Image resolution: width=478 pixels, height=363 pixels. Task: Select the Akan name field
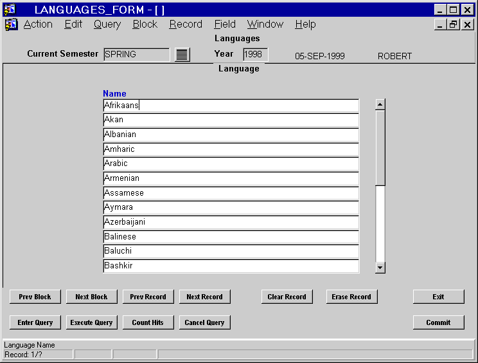(x=231, y=120)
